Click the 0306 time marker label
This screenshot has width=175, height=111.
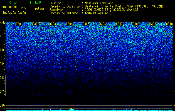pos(103,24)
